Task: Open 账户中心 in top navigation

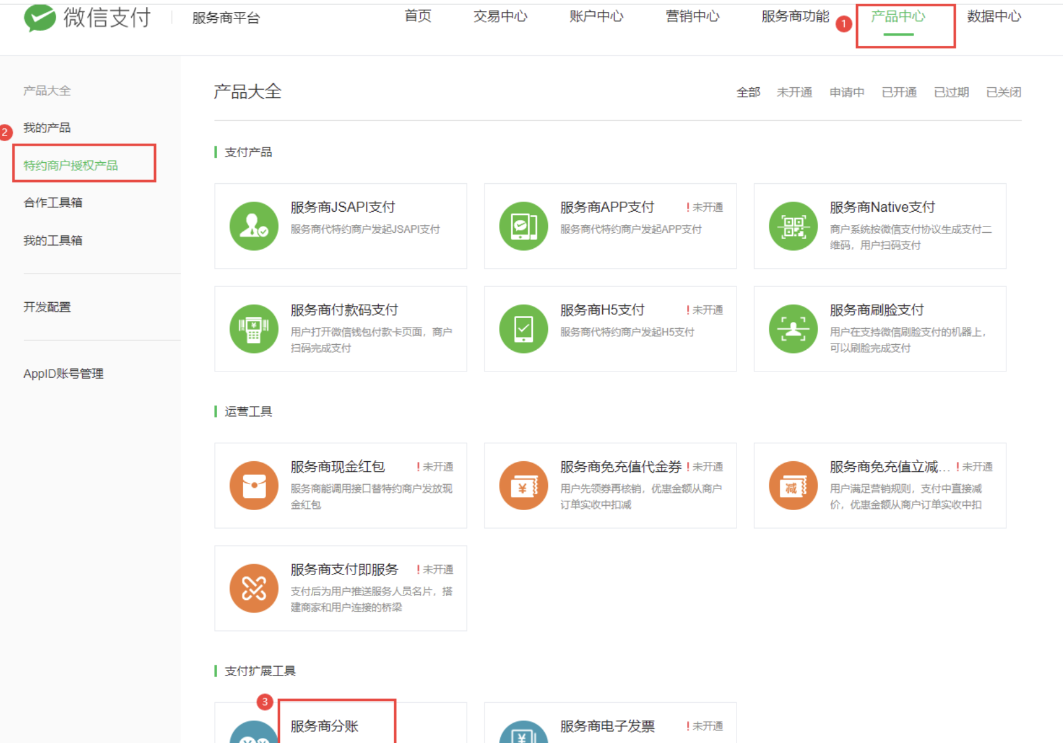Action: [x=596, y=17]
